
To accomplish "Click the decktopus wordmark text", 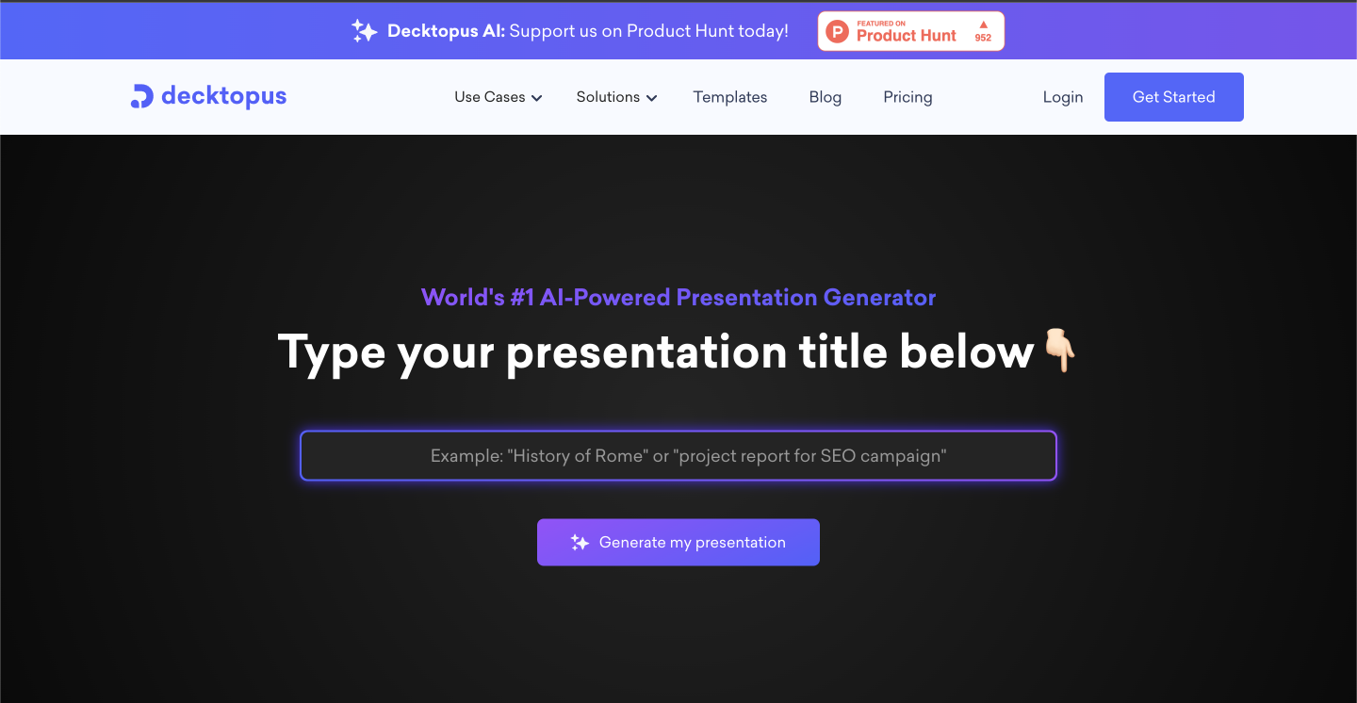I will (223, 96).
